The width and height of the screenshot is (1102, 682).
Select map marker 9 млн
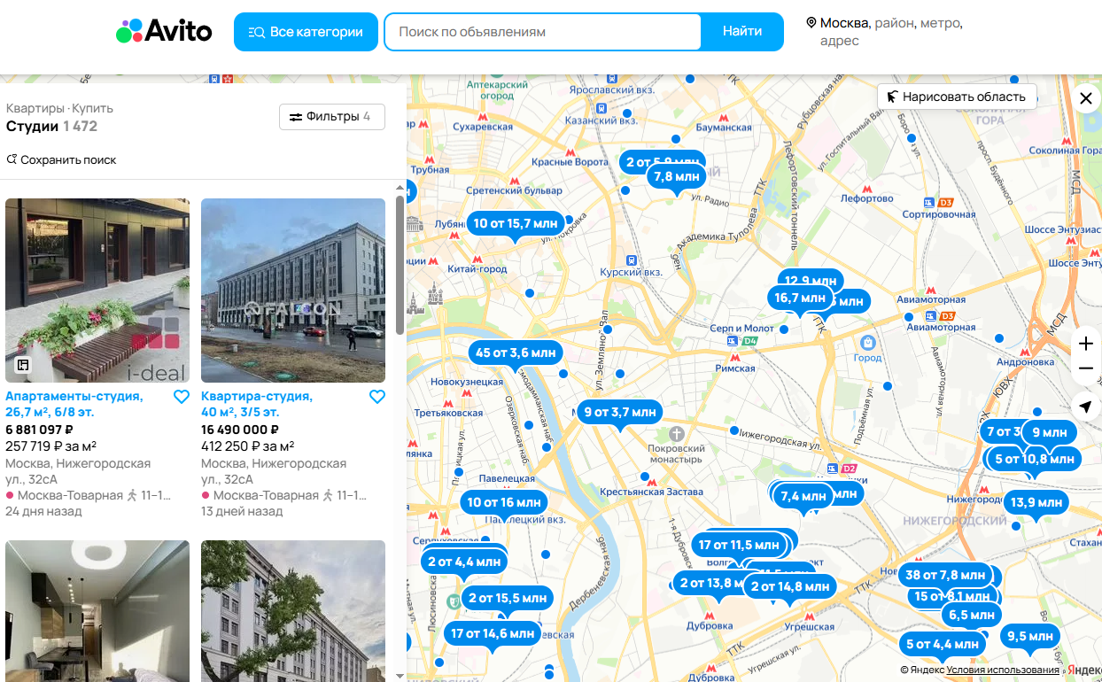point(1050,433)
